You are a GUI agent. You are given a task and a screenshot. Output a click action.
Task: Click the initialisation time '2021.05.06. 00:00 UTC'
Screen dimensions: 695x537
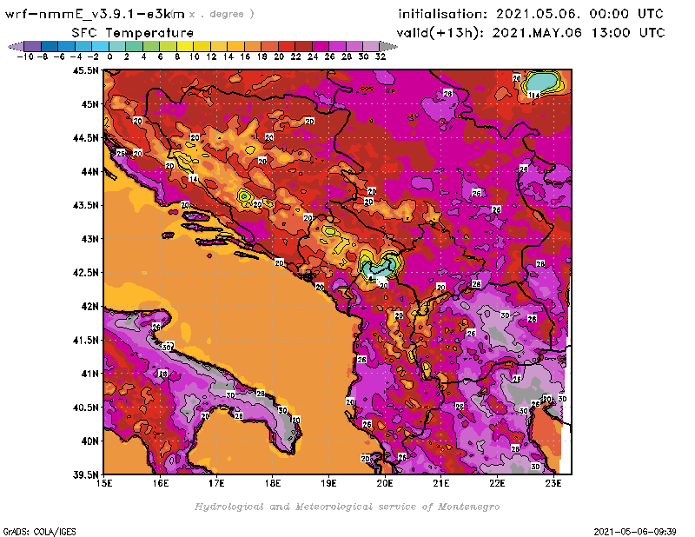[x=579, y=14]
